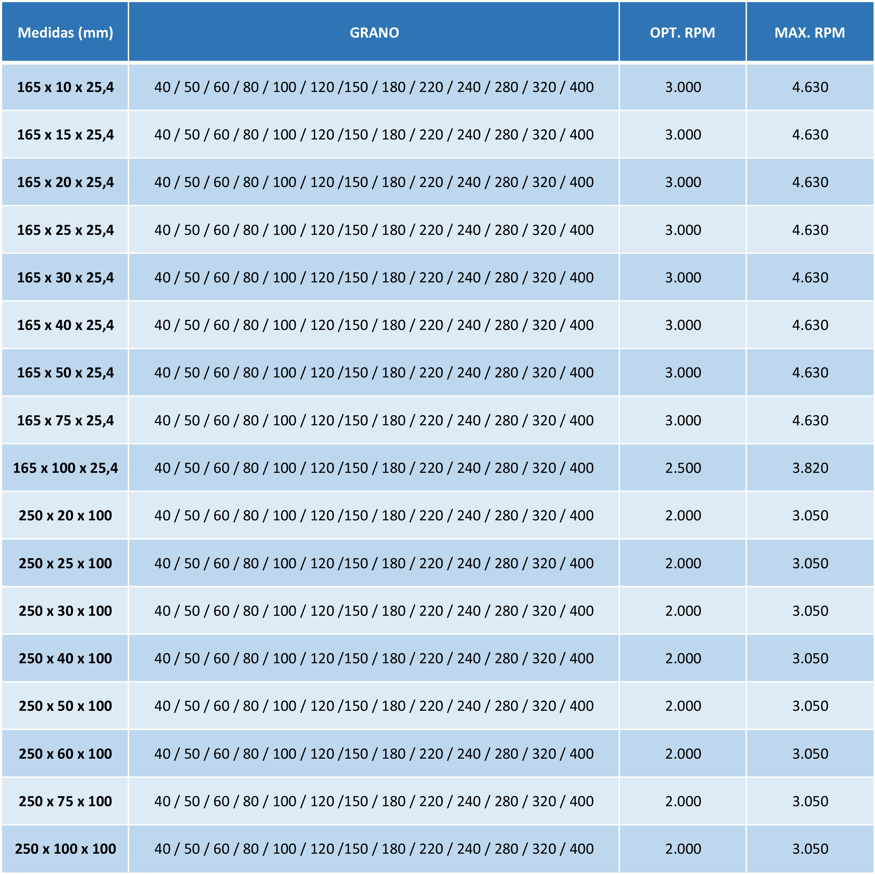Click the grano list in row 250 x 25 x 100

374,563
